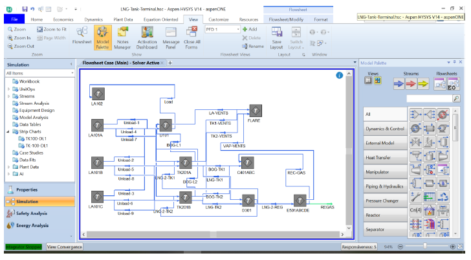Click Add flowsheet view

pos(250,29)
